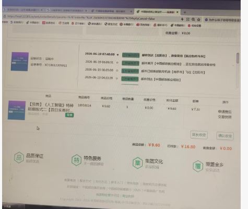248x209 pixels.
Task: Click the 人工智能 stamp thumbnail in order row
Action: tap(17, 110)
